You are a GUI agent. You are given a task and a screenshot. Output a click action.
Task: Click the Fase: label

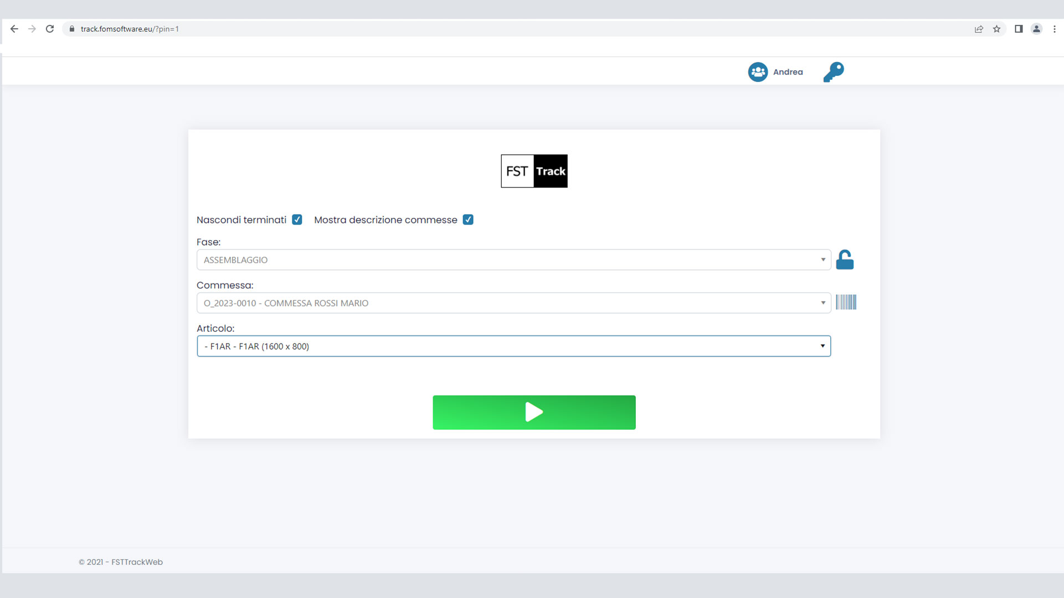coord(208,242)
